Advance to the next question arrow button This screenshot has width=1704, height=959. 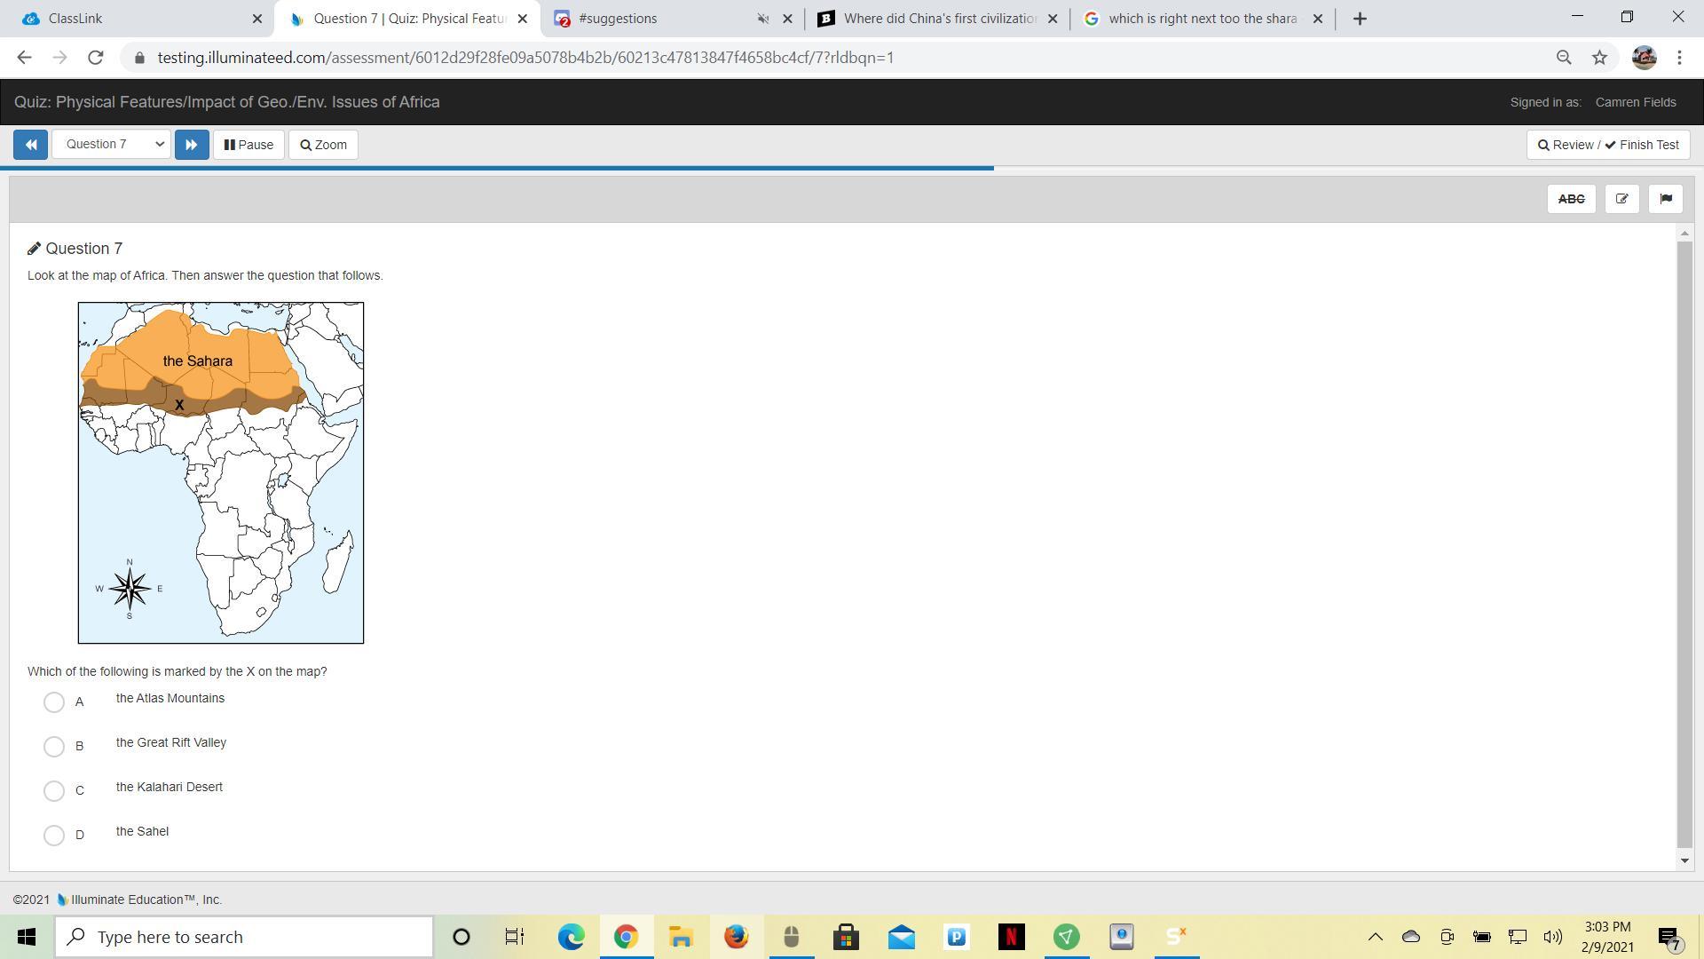coord(192,145)
